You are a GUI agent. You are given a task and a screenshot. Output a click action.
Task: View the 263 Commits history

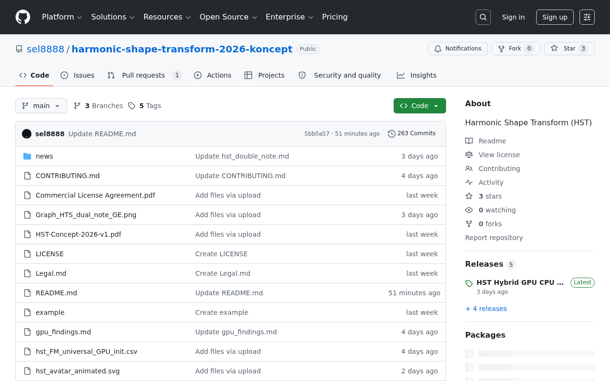[x=412, y=134]
